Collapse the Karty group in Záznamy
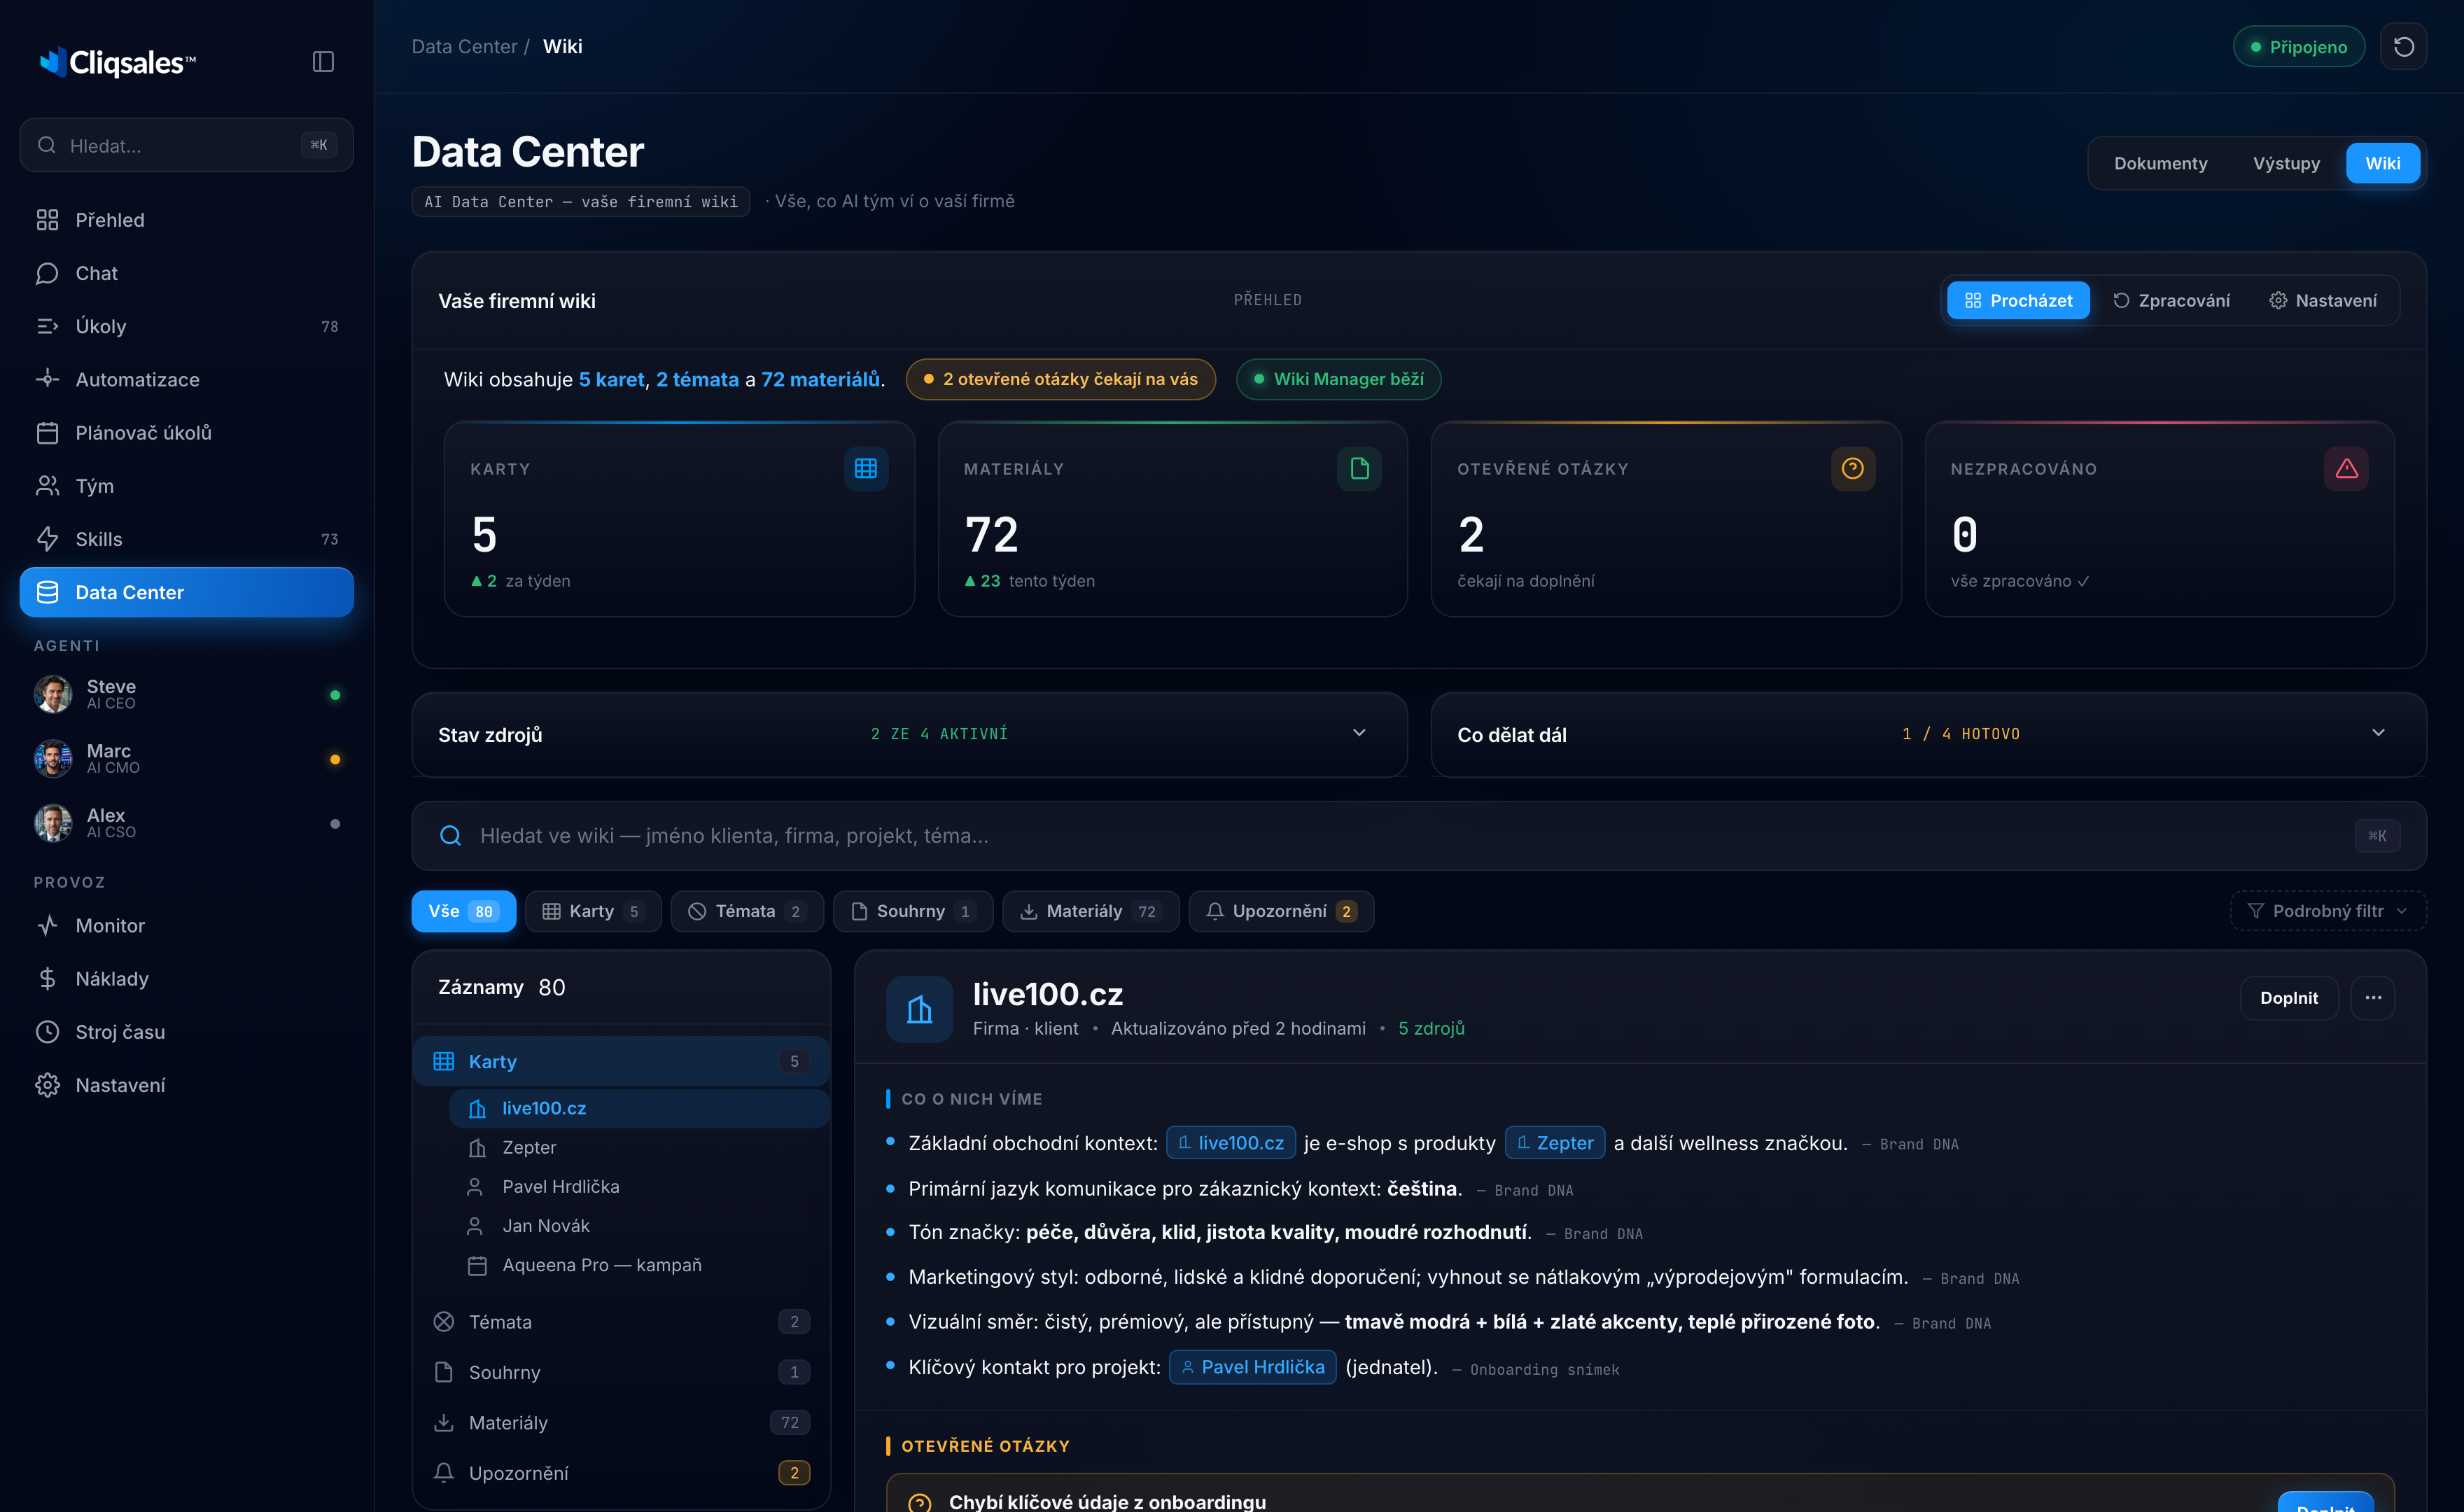Image resolution: width=2464 pixels, height=1512 pixels. click(x=621, y=1061)
